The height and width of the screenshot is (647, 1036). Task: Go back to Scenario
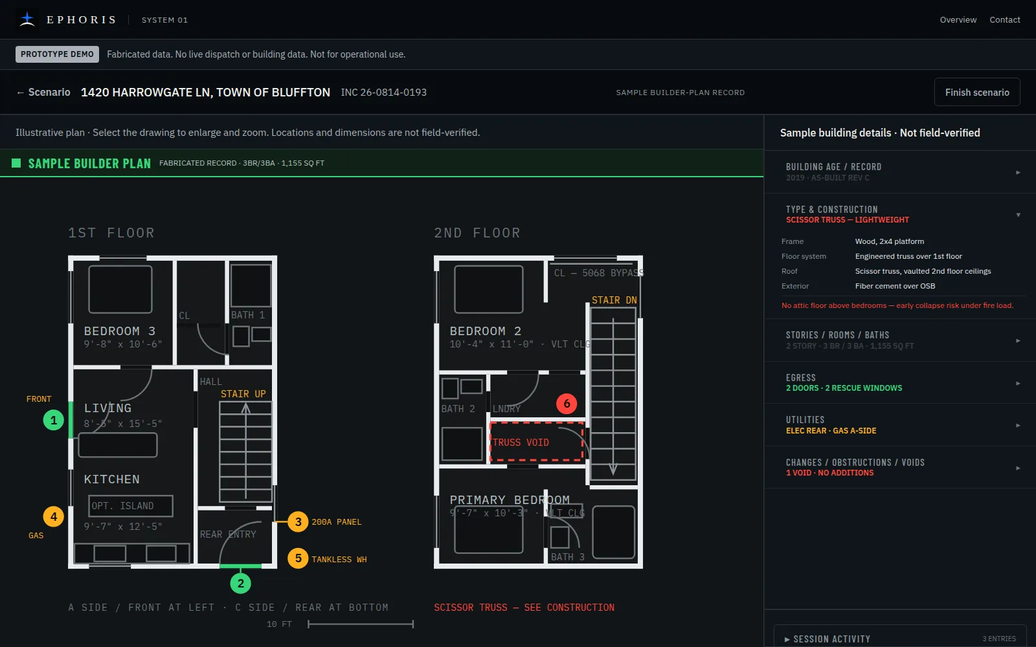pos(43,93)
